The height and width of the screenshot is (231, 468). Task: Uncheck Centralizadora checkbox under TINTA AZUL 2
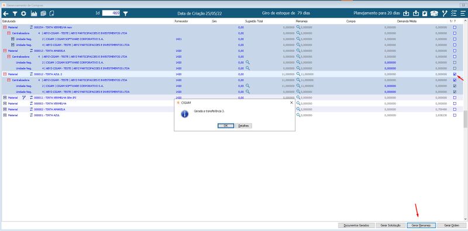(x=455, y=80)
